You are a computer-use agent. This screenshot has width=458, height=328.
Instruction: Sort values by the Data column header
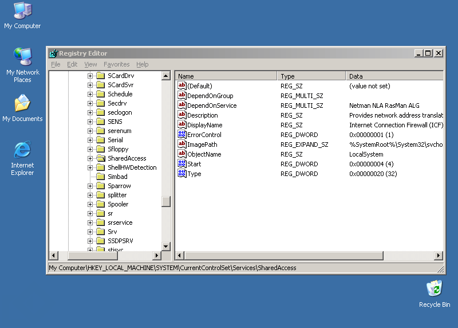pyautogui.click(x=394, y=76)
